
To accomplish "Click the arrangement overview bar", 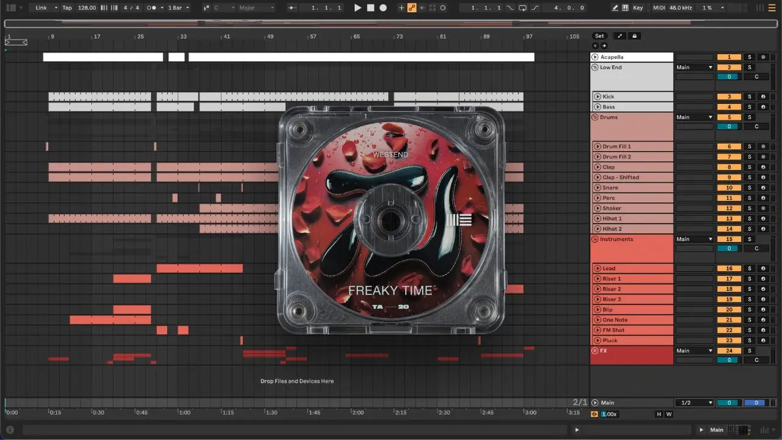I will point(391,24).
